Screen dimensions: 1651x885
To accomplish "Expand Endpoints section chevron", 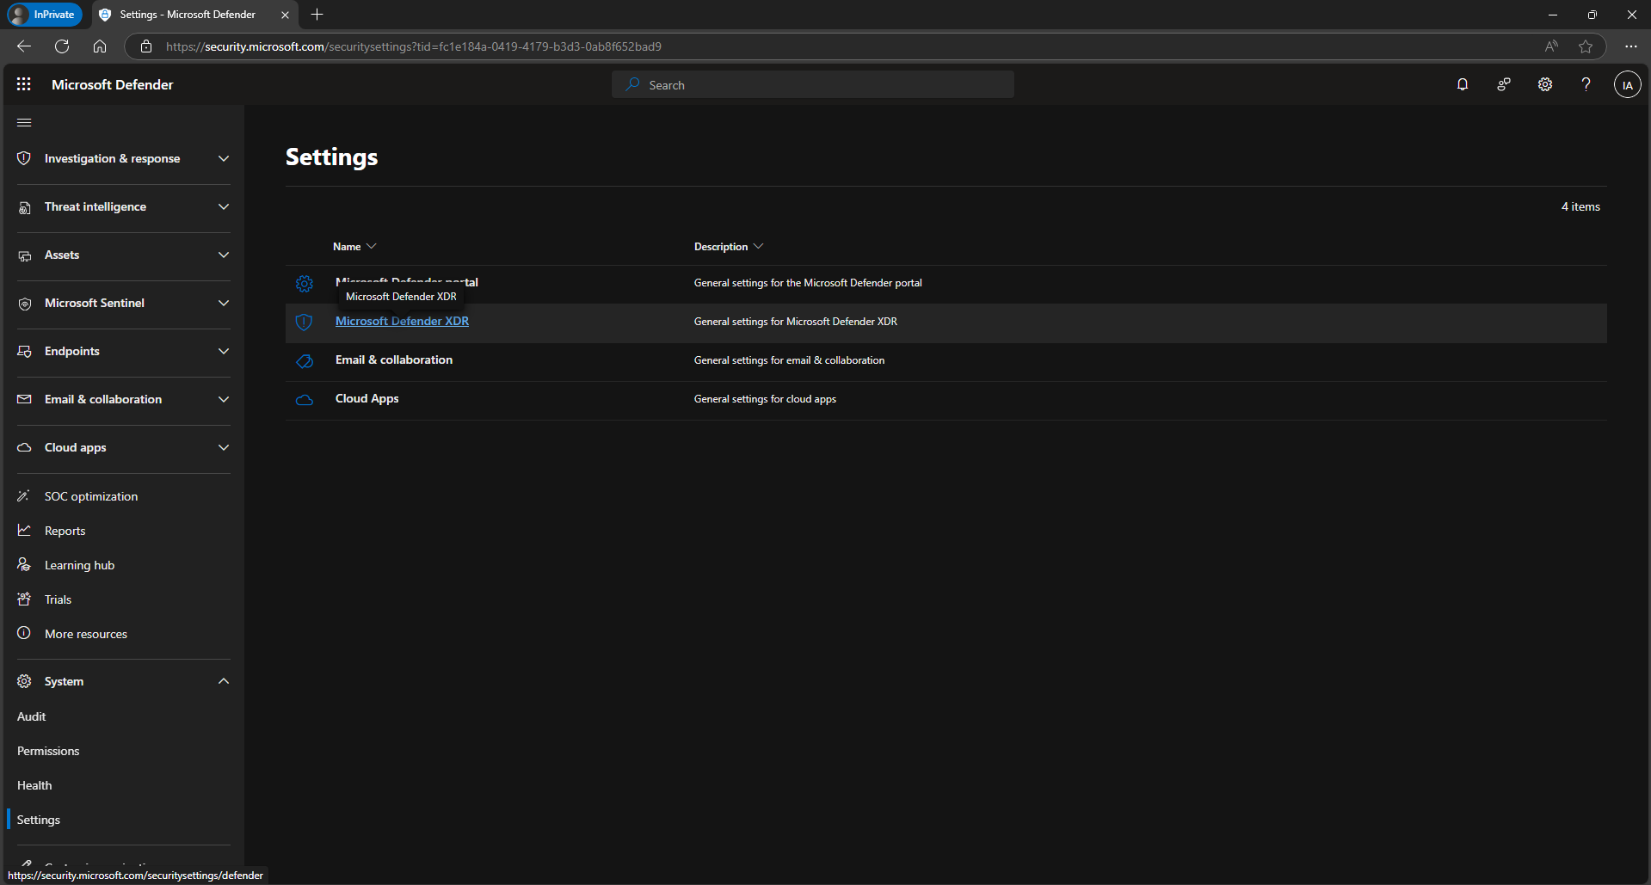I will click(x=224, y=352).
